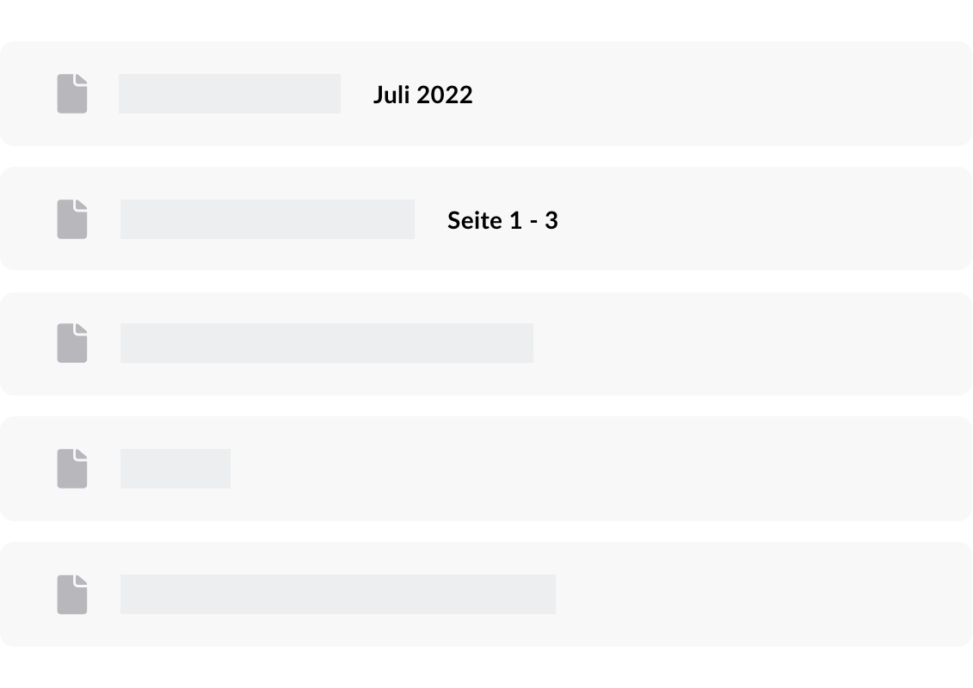Click empty space right of Juli 2022 in its row

[x=723, y=94]
